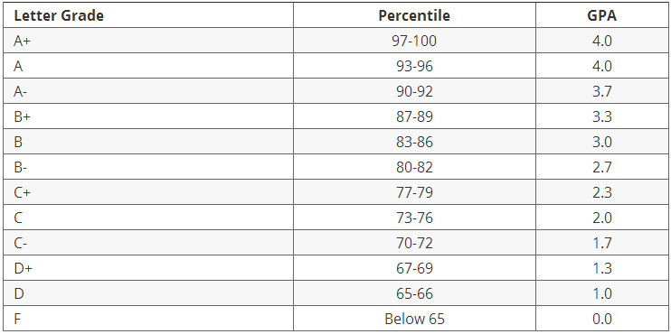Select the 2.7 GPA cell
This screenshot has width=671, height=334.
point(601,167)
